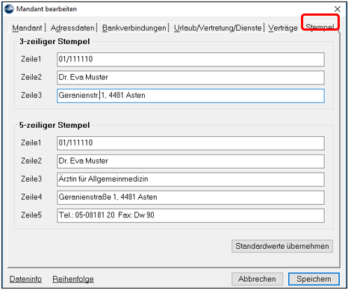
Task: Go to Urlaub/Vertretung/Dienste tab
Action: pos(217,28)
